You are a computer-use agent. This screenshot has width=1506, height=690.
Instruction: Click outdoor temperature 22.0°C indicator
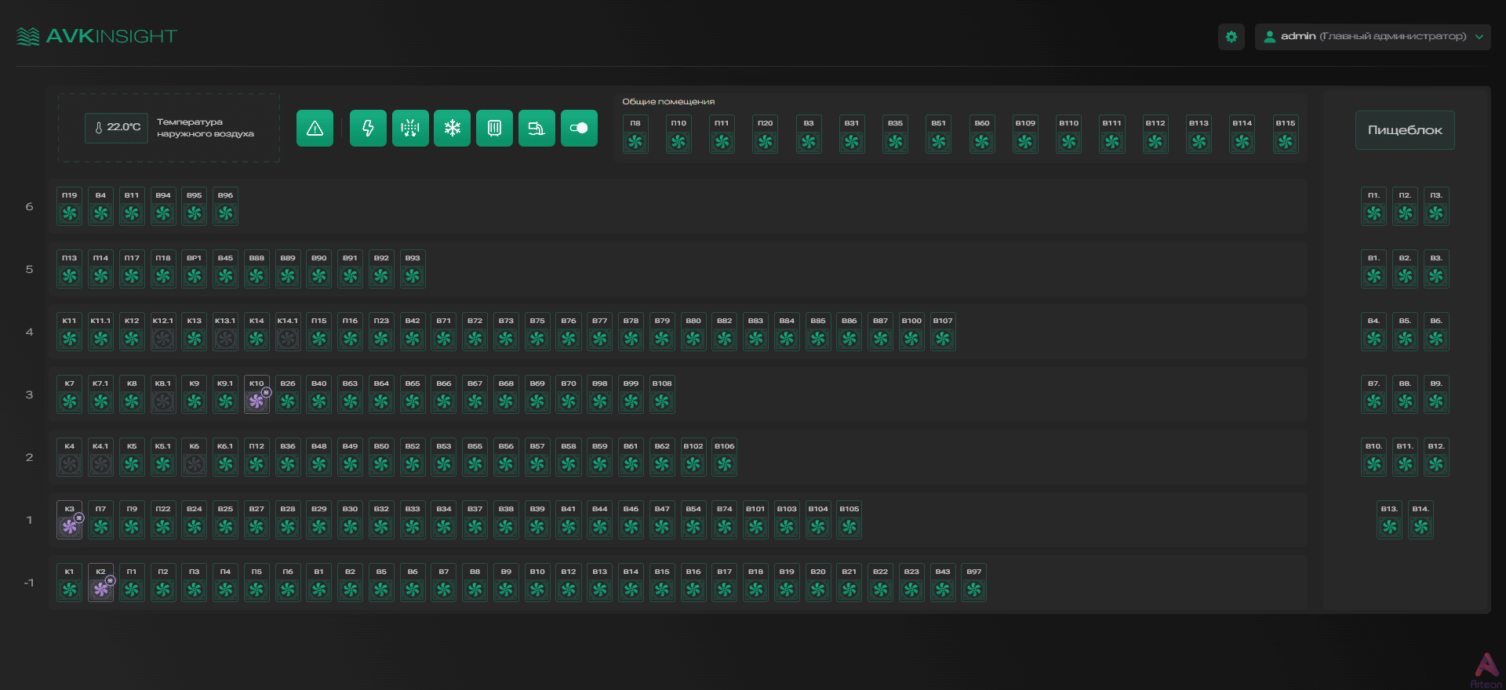[x=117, y=128]
